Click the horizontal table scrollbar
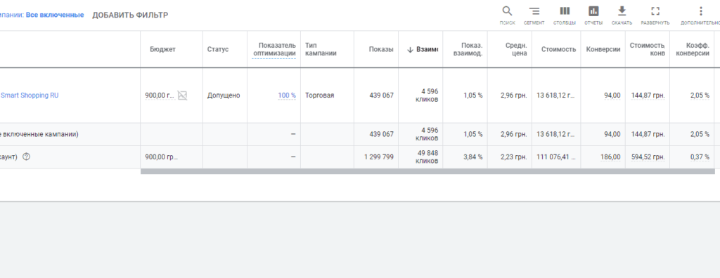Viewport: 720px width, 278px height. pyautogui.click(x=427, y=171)
